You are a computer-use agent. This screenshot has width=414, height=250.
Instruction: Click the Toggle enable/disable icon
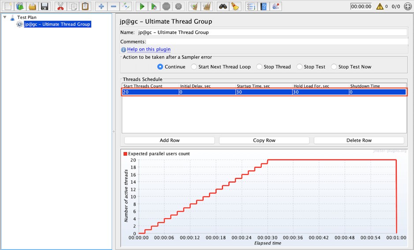pos(126,6)
